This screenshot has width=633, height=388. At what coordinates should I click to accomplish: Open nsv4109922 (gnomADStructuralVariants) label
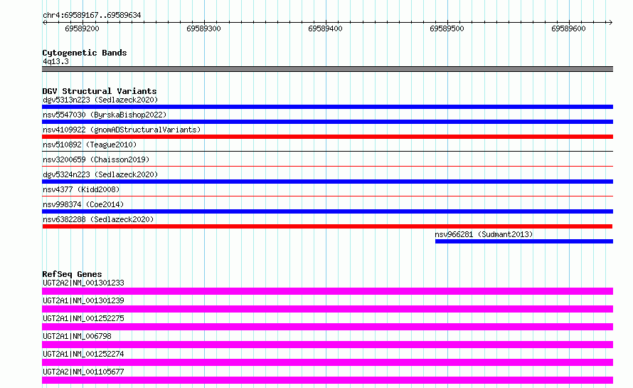[122, 130]
